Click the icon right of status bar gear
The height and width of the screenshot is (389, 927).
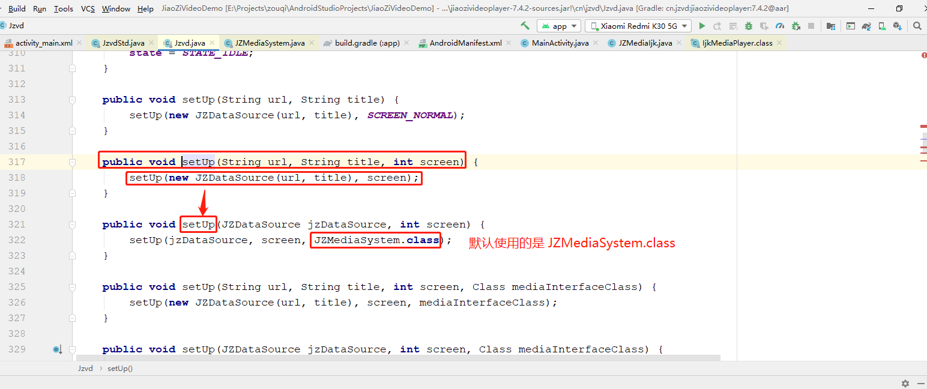tap(920, 383)
